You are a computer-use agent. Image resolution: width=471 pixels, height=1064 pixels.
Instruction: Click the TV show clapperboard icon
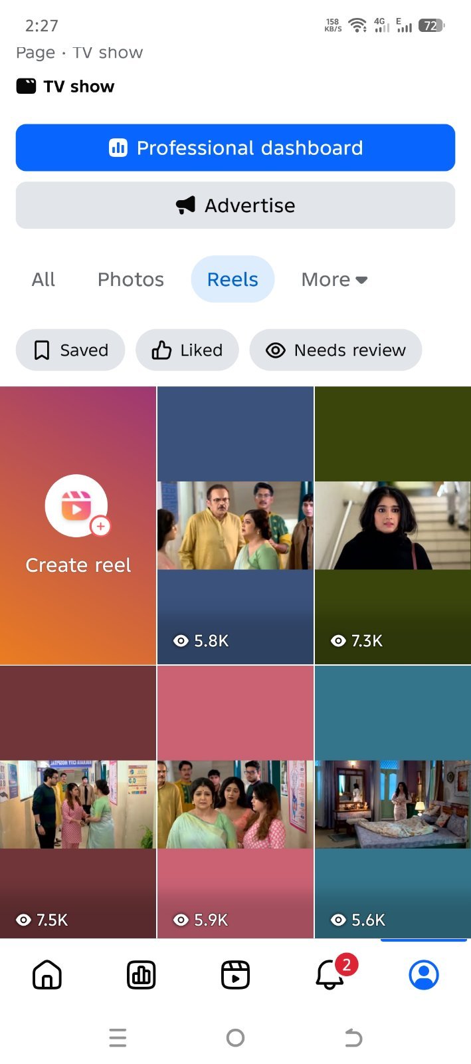point(26,86)
